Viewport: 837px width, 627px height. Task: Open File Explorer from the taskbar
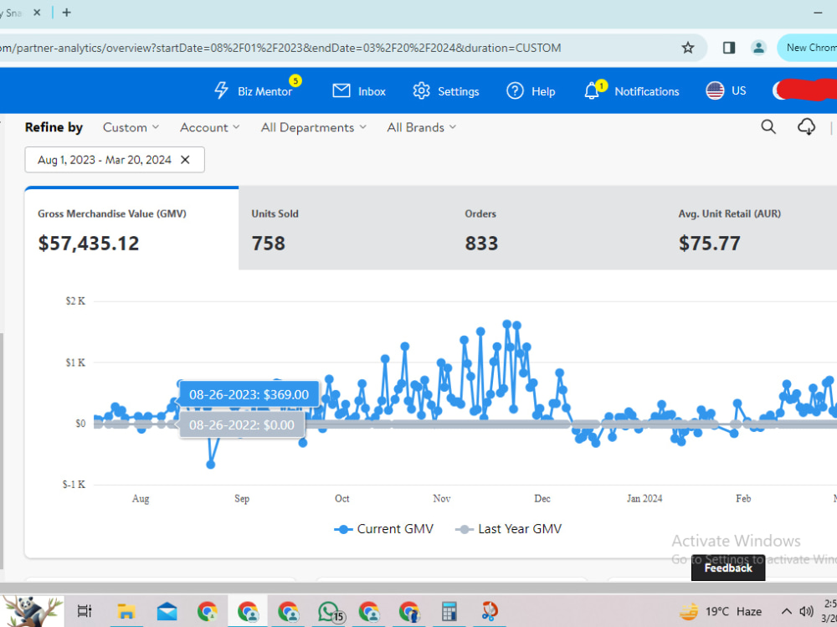[x=126, y=611]
